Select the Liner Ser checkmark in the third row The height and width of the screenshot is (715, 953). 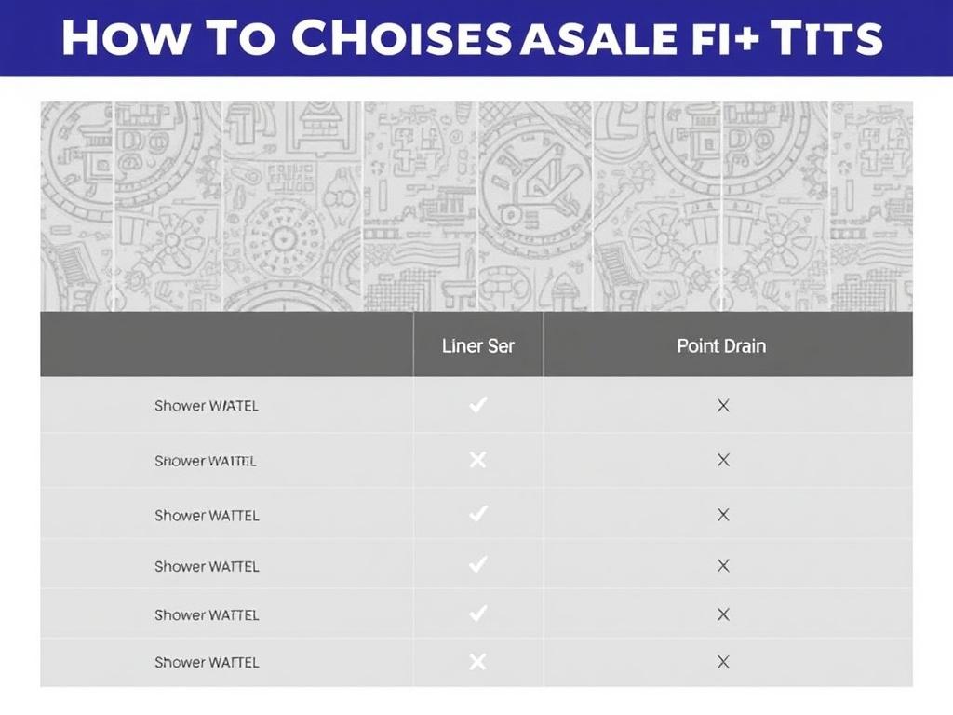(478, 514)
